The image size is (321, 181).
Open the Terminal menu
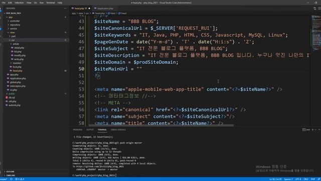point(50,3)
